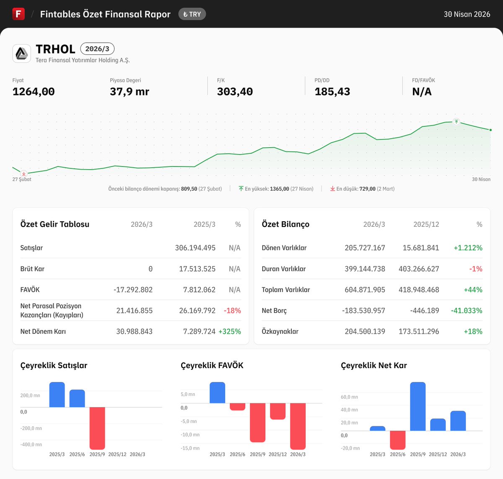The height and width of the screenshot is (479, 503).
Task: Click the -41.033% change percentage
Action: point(467,310)
